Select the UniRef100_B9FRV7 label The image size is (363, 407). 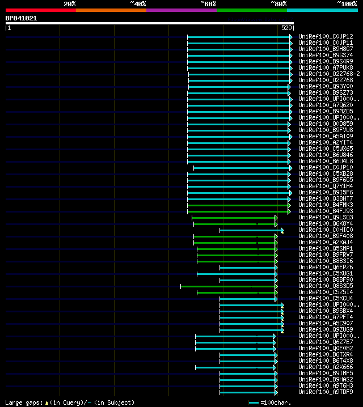(326, 255)
